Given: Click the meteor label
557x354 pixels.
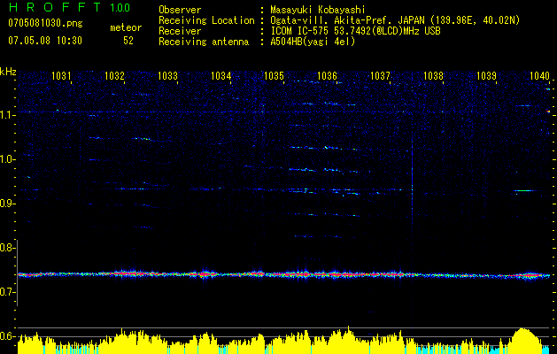Looking at the screenshot, I should click(126, 27).
